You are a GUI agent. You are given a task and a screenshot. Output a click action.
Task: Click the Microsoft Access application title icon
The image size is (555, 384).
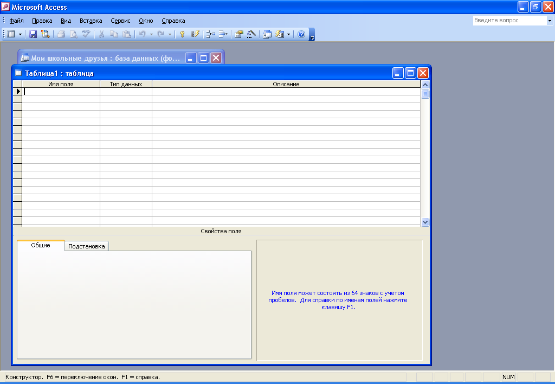[5, 7]
